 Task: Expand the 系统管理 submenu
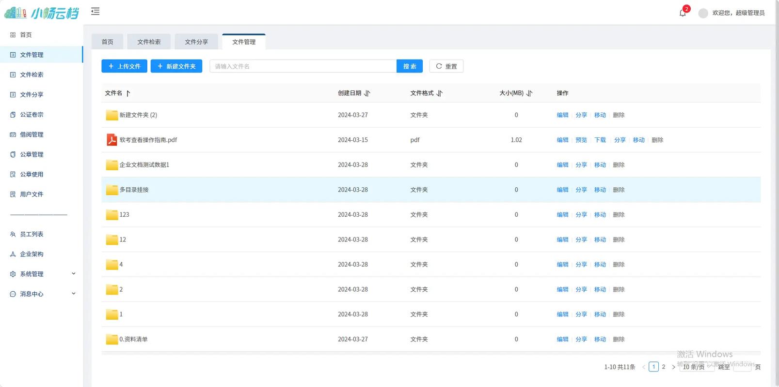tap(41, 274)
